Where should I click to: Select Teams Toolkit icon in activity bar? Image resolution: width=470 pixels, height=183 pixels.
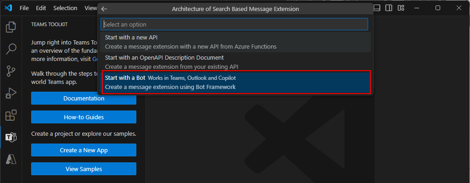tap(11, 137)
